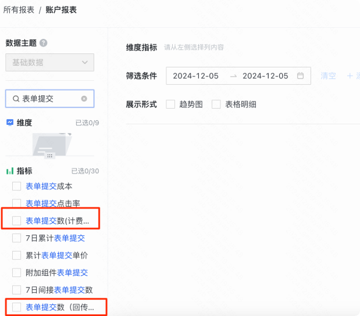Click 清空 to clear filters

329,76
